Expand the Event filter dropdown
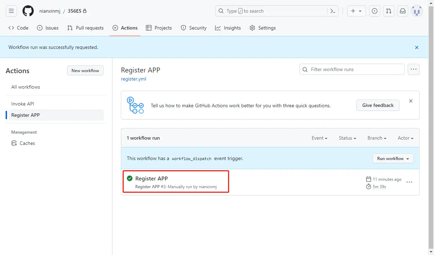This screenshot has height=255, width=434. [319, 138]
